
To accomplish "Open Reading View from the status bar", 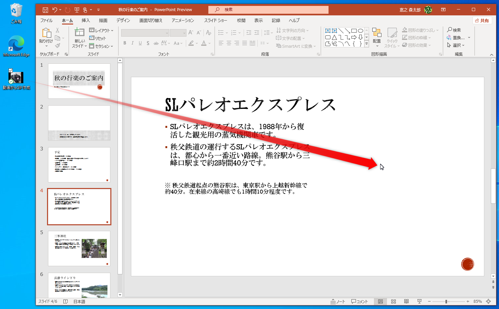I will pos(406,301).
